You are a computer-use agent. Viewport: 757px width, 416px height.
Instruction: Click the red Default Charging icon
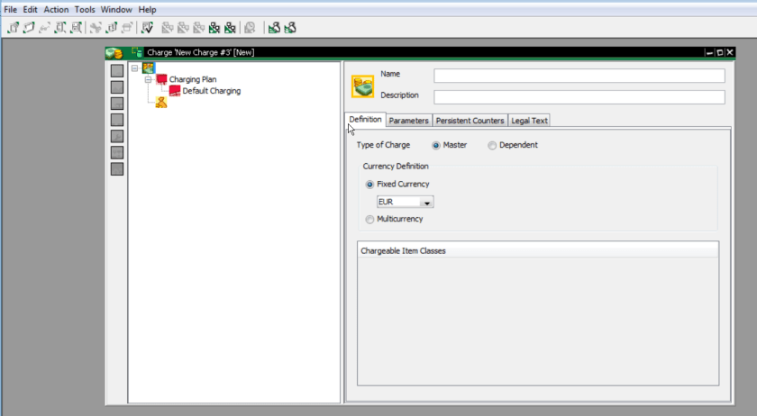175,91
